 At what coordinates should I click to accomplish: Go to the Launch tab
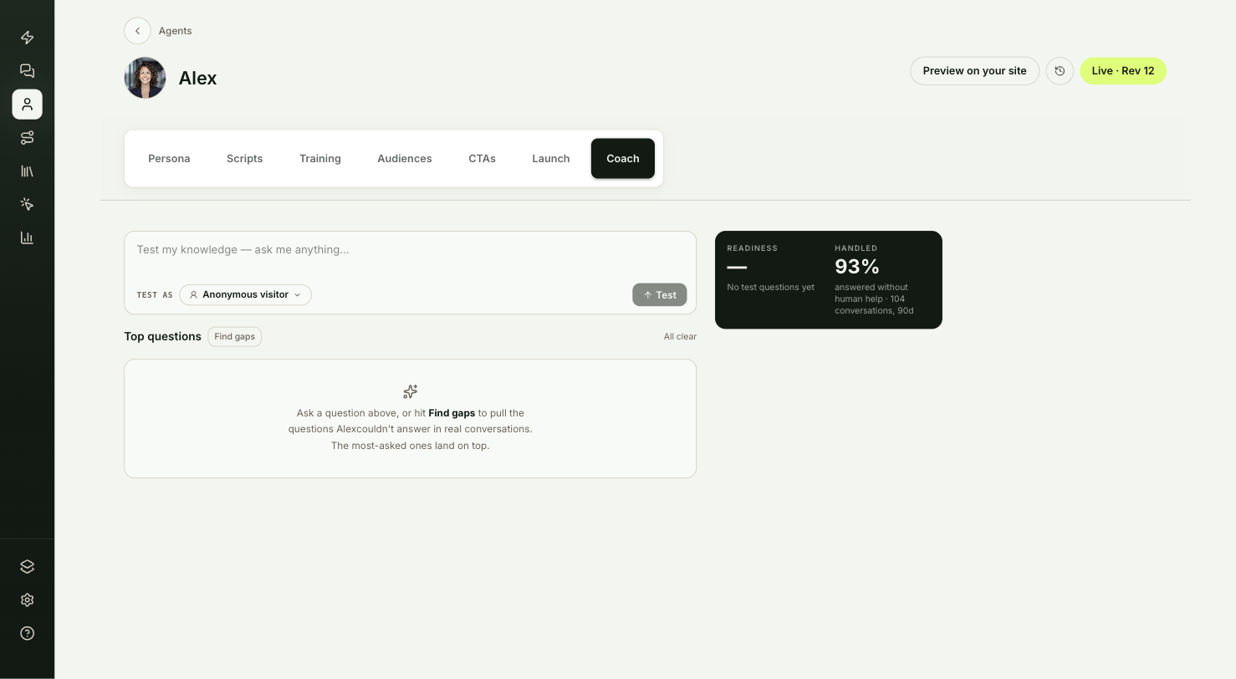pyautogui.click(x=551, y=159)
